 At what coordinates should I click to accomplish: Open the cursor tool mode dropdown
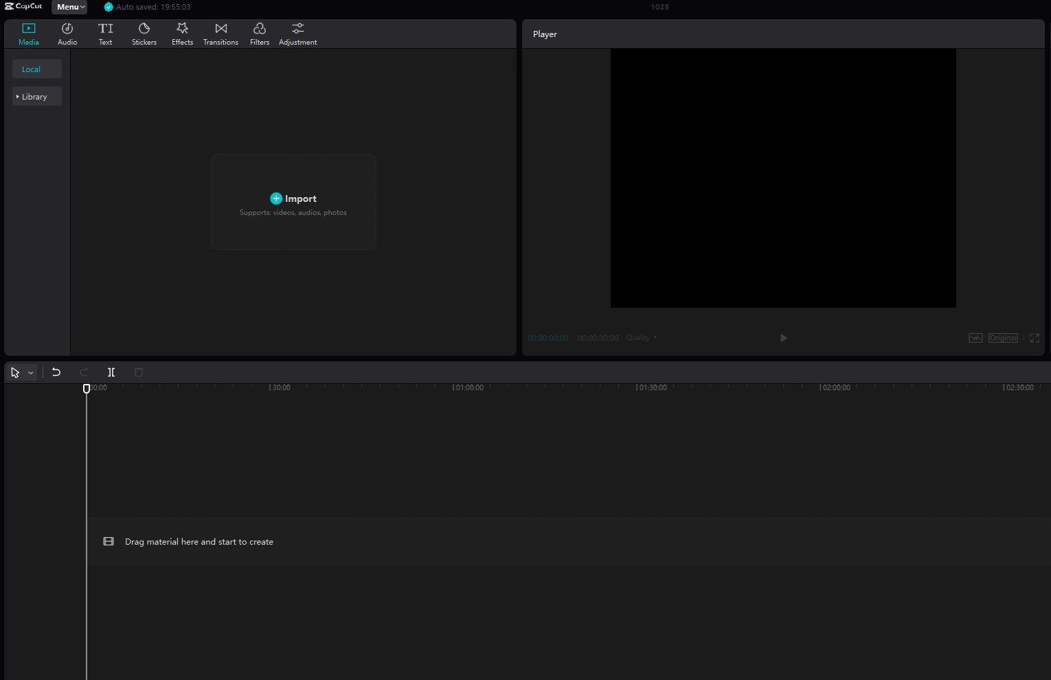pyautogui.click(x=31, y=373)
